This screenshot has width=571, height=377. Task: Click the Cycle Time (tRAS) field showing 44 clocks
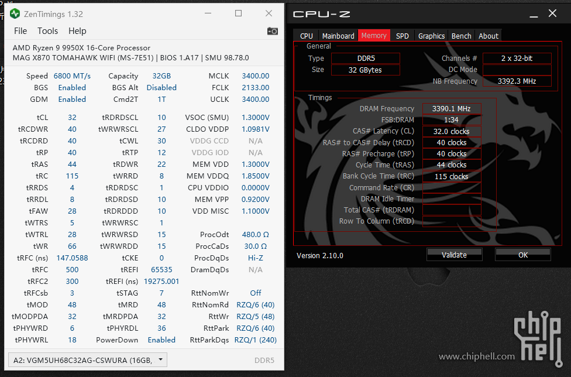click(452, 165)
